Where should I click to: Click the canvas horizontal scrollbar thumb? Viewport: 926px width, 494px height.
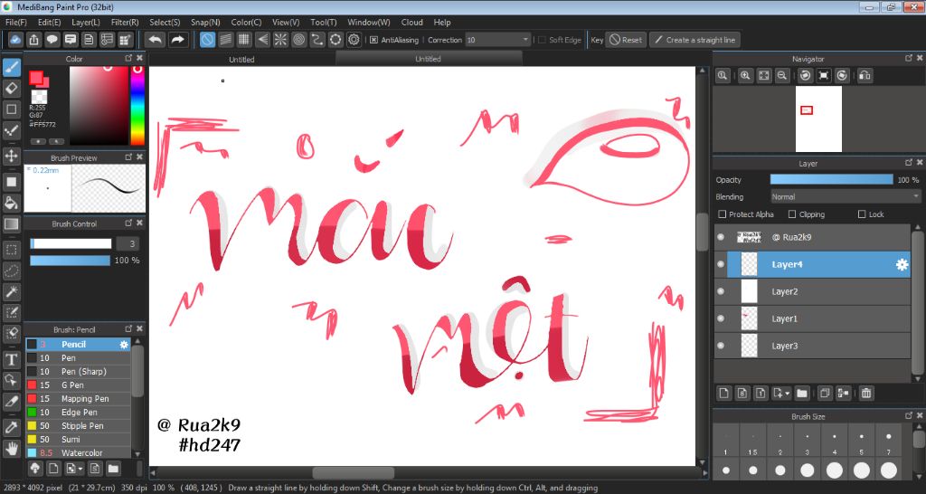(354, 472)
